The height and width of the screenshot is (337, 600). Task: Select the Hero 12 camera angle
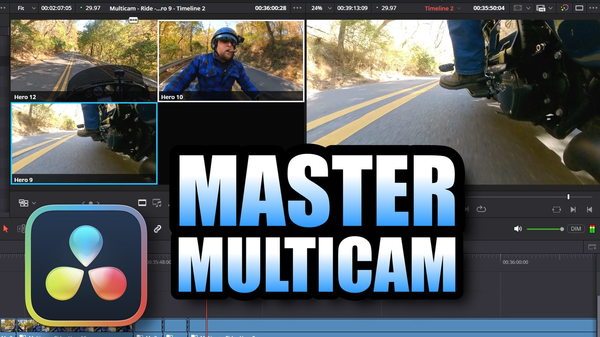84,61
